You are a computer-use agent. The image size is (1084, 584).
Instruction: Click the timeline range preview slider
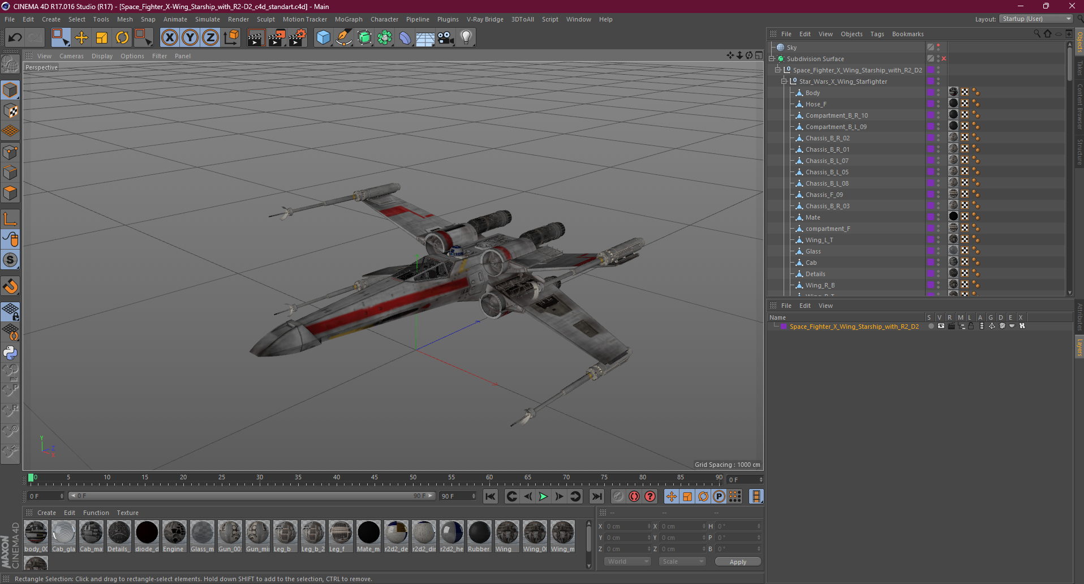(252, 496)
